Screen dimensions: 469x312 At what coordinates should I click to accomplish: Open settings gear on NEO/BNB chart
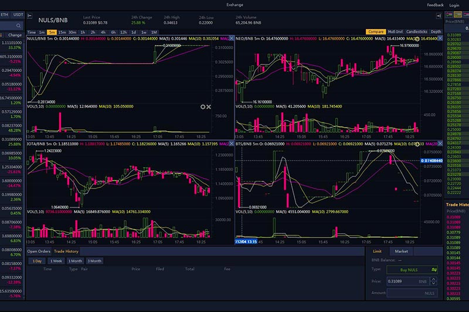(417, 38)
